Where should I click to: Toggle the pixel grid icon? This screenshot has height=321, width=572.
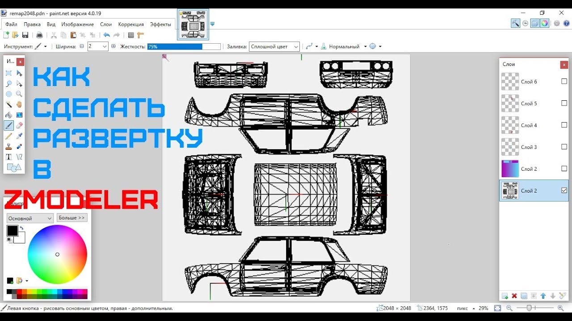tap(131, 35)
